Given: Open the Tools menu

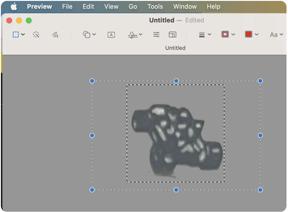Looking at the screenshot, I should pos(155,7).
